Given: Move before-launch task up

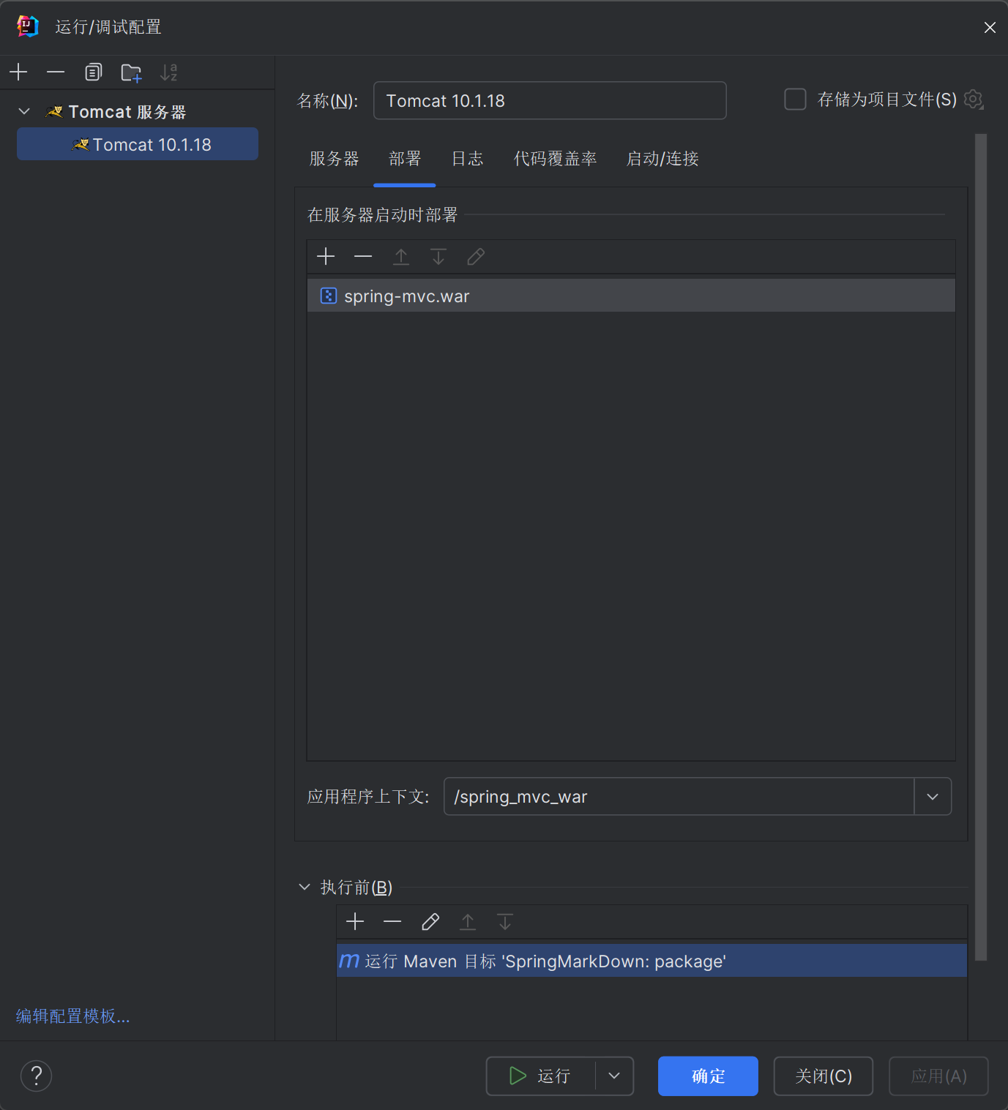Looking at the screenshot, I should coord(468,921).
